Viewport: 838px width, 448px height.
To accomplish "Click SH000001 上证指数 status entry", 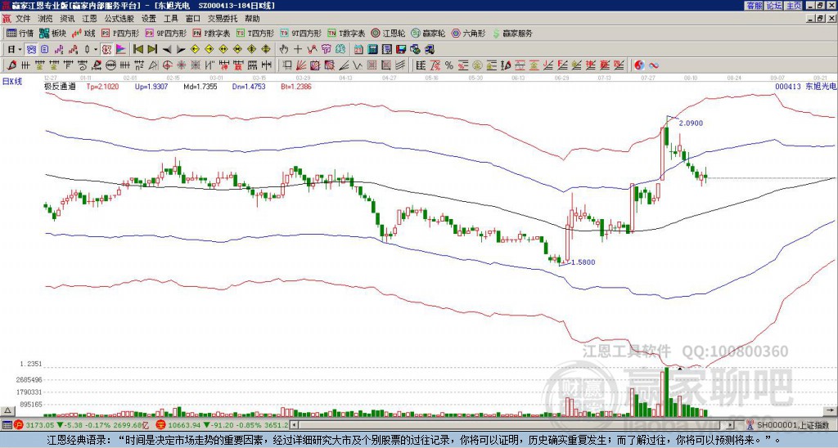I will pyautogui.click(x=793, y=425).
